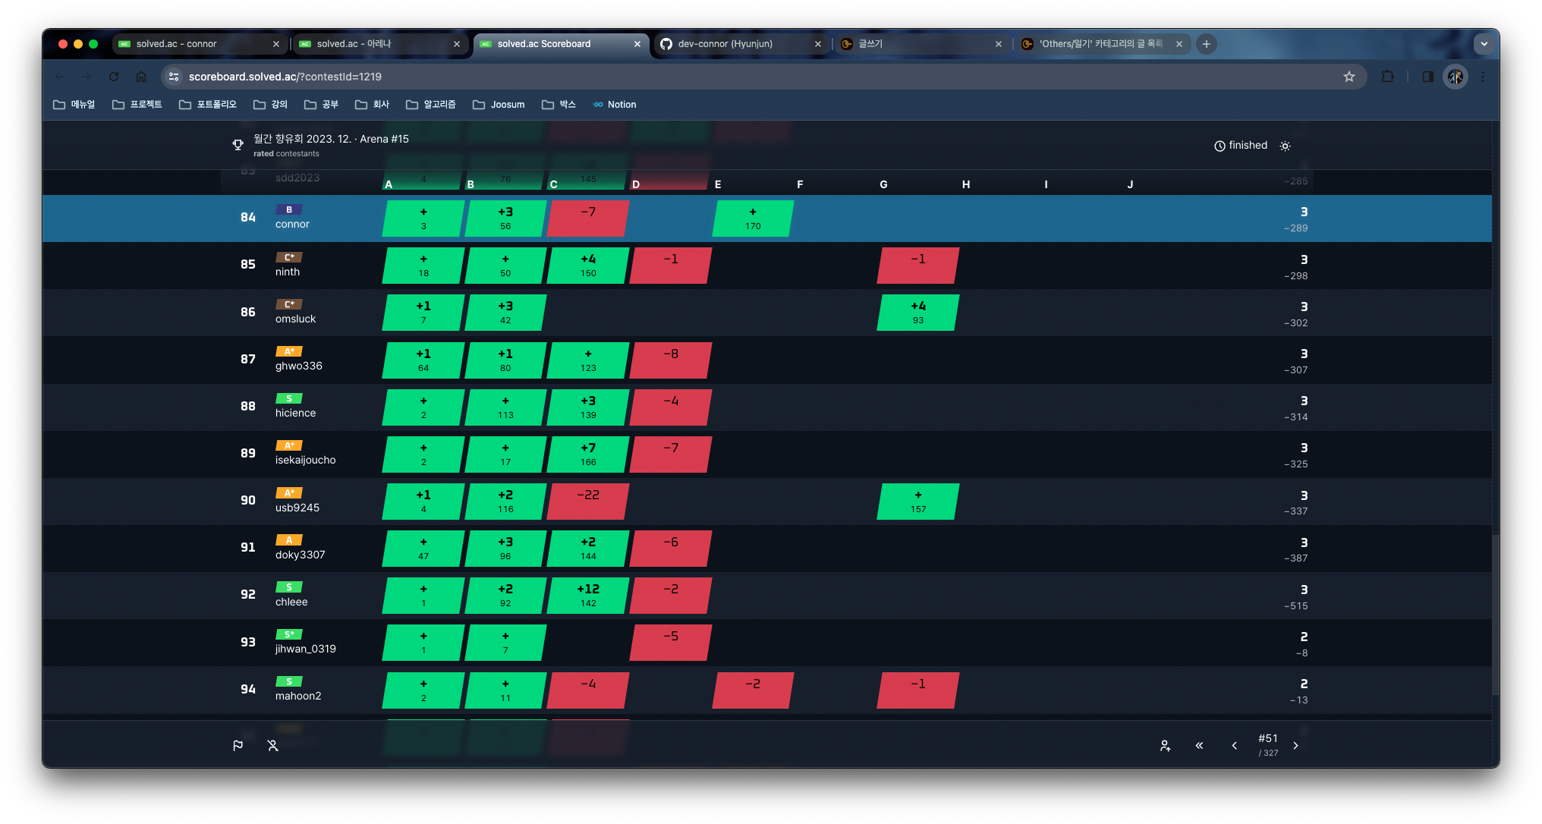Bookmark this page with the star icon
This screenshot has height=824, width=1542.
tap(1348, 77)
